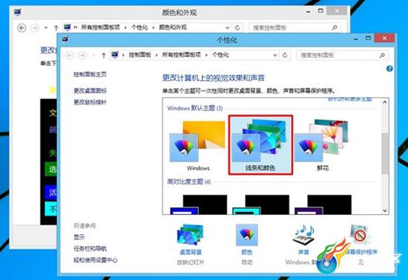Click 个性化 breadcrumb in 颜色和外观 window

(139, 27)
